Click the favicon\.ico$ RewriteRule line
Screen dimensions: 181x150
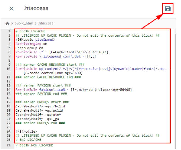pos(74,90)
